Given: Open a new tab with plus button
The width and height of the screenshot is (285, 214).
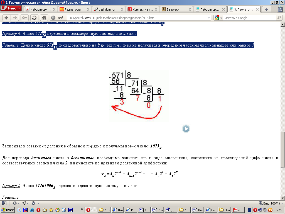Looking at the screenshot, I should [266, 9].
